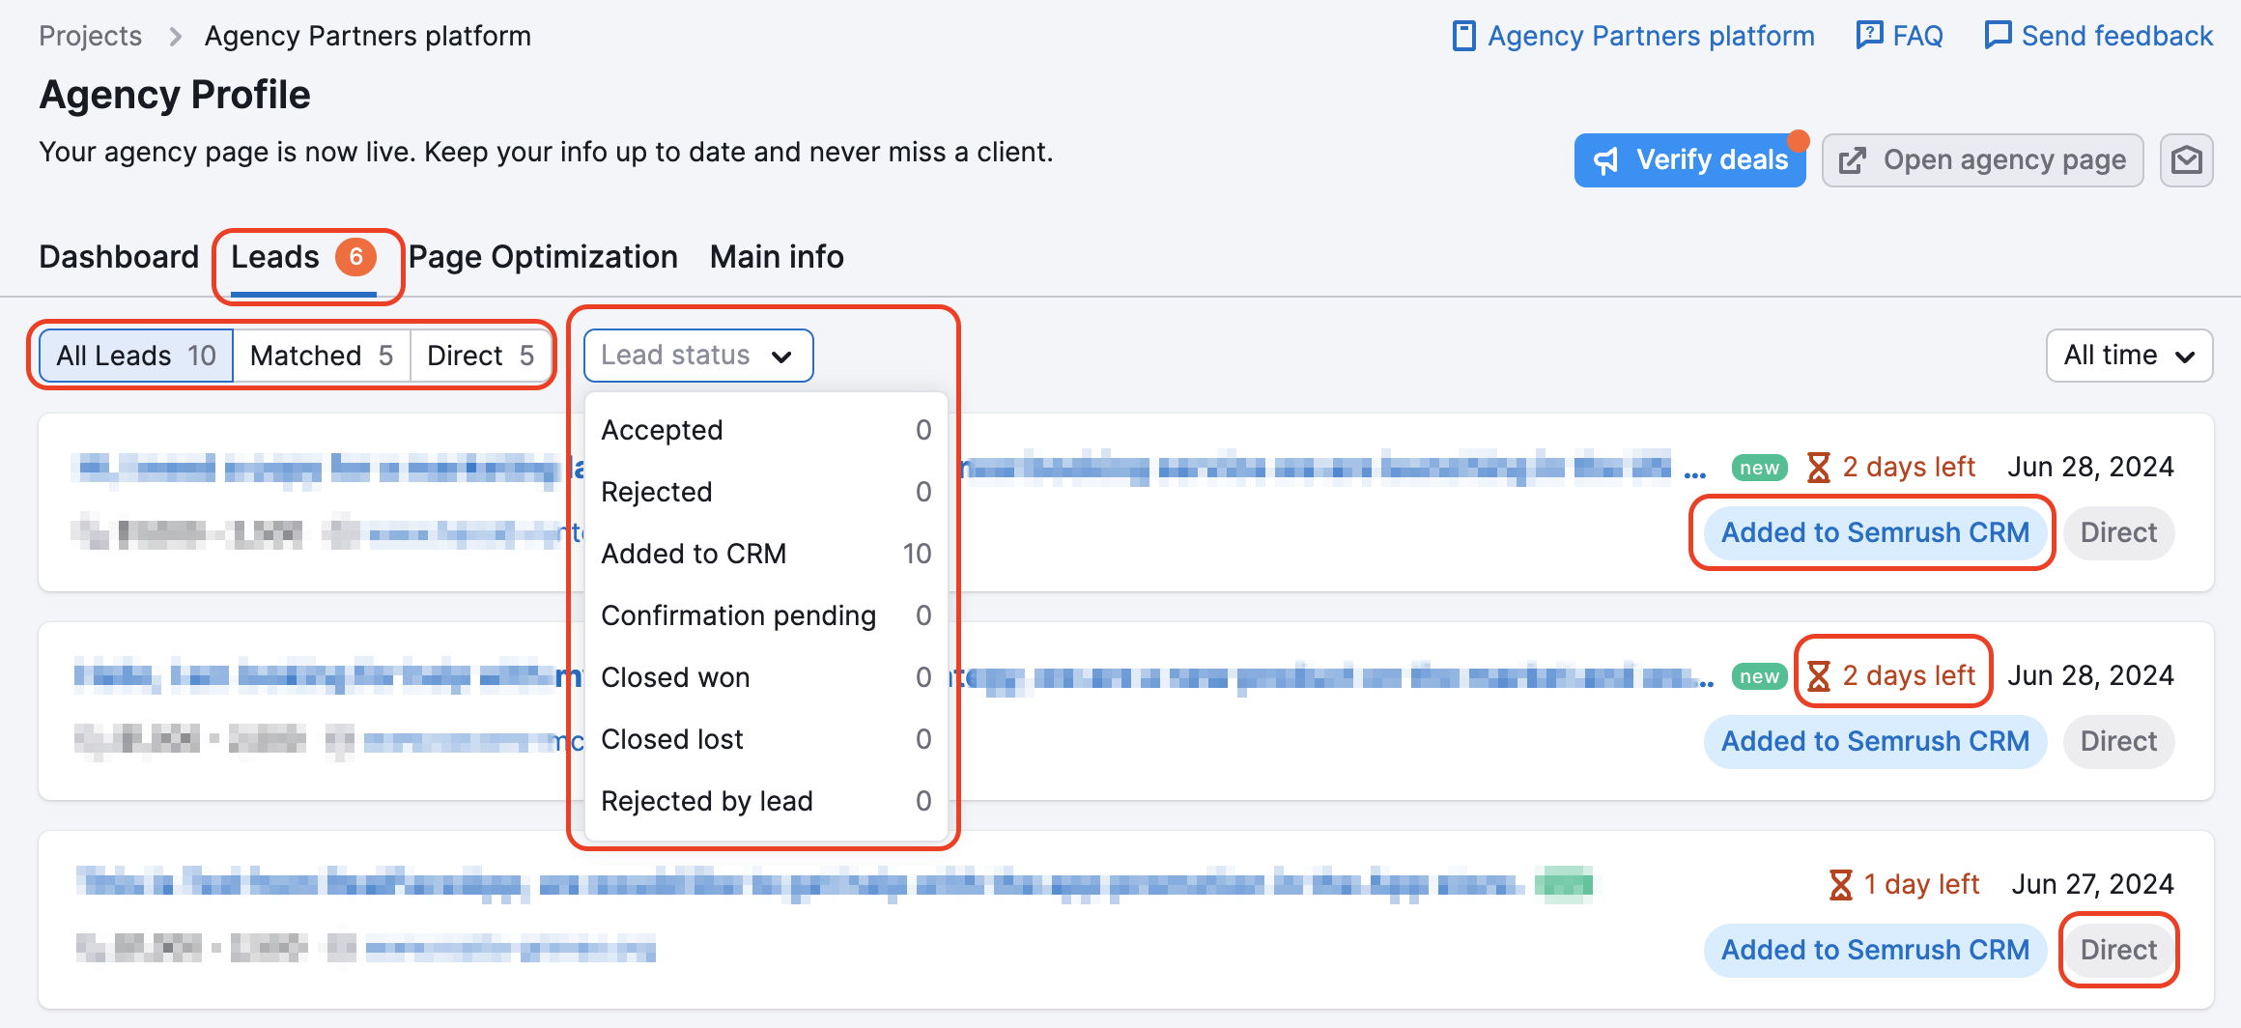Click the hourglass icon beside 1 day left
Viewport: 2241px width, 1028px height.
tap(1841, 885)
